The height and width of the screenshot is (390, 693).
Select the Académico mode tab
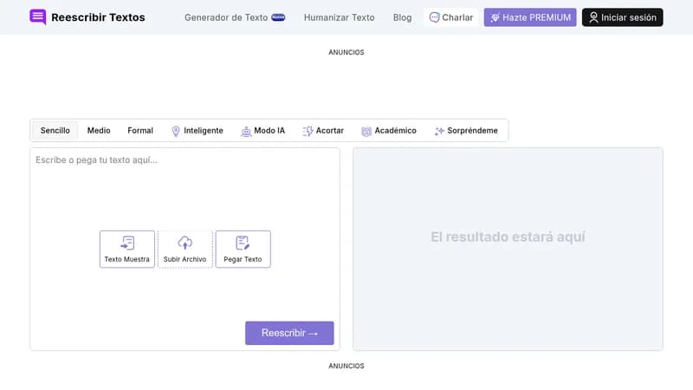click(389, 131)
